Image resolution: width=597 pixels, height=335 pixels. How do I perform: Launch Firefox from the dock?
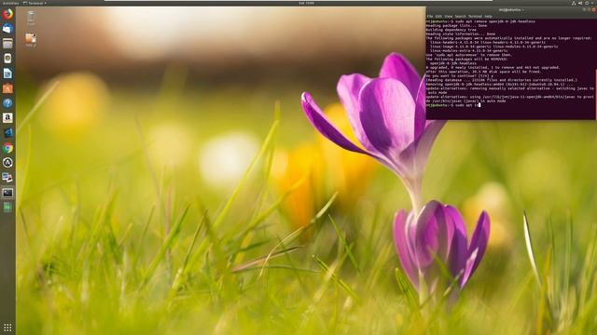click(x=7, y=14)
